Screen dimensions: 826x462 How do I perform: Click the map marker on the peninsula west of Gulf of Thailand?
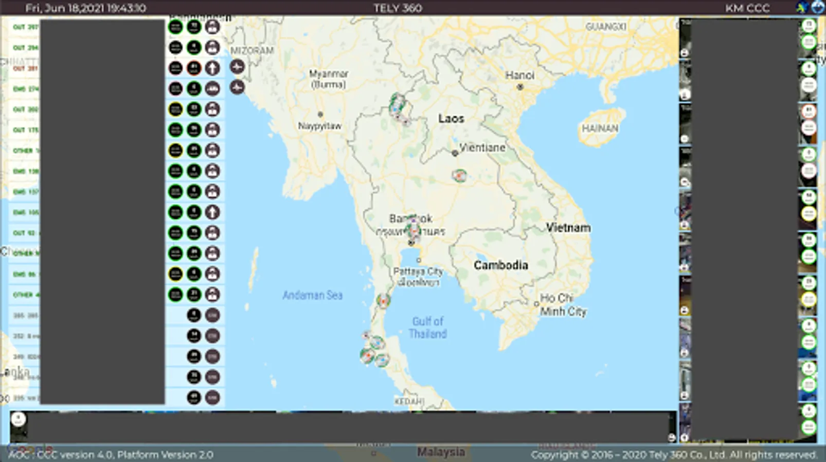(383, 301)
